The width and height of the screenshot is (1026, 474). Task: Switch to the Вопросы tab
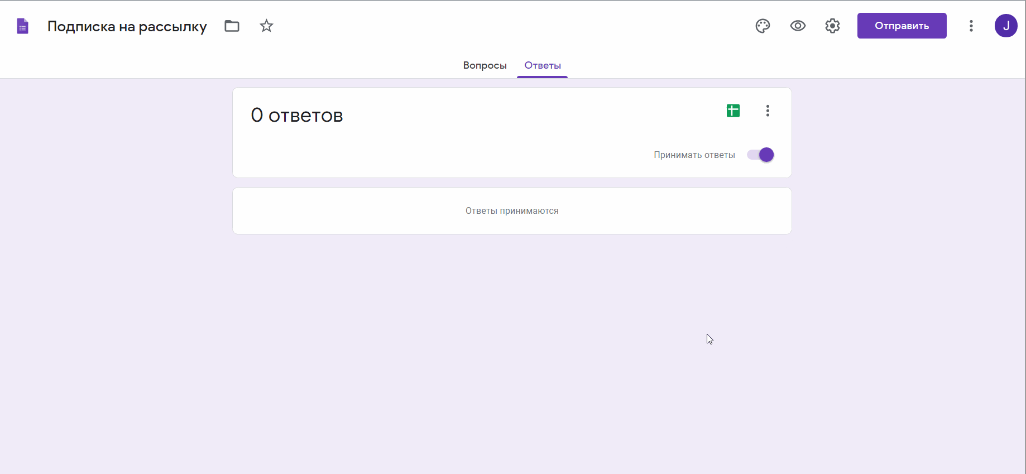[485, 65]
